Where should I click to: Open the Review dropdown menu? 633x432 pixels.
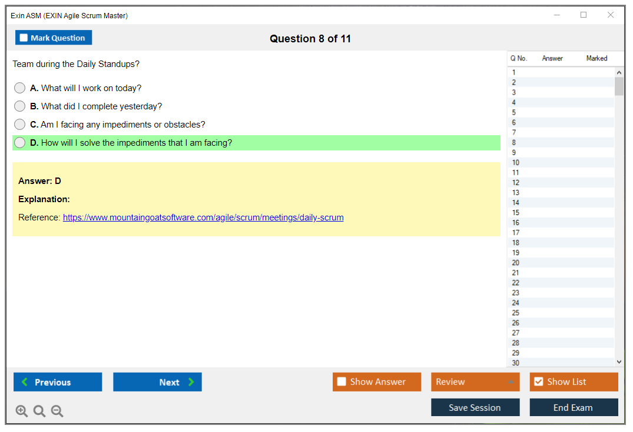pos(475,382)
